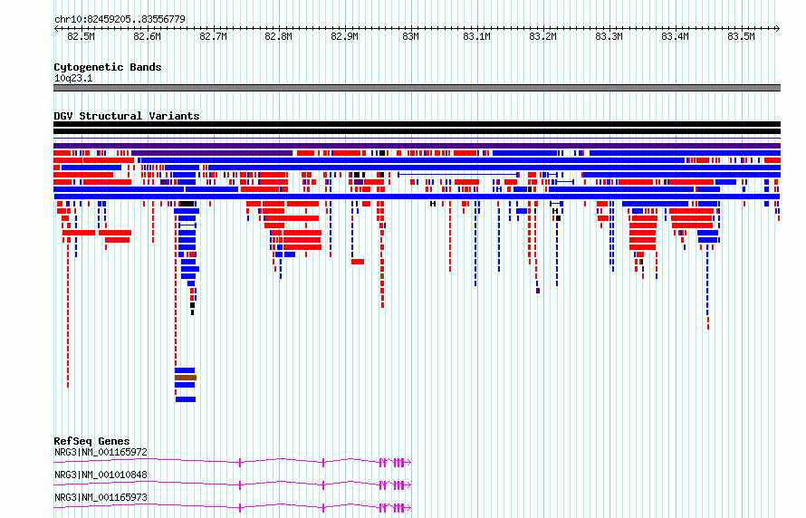Select the lowest blue variant bar near 82.65M
806x518 pixels.
point(186,399)
